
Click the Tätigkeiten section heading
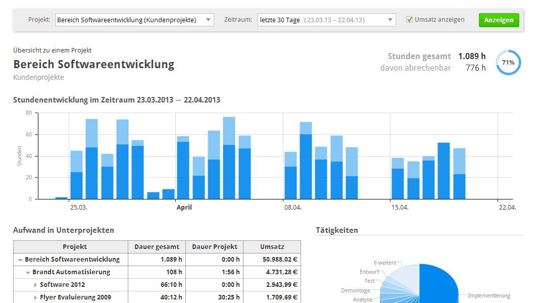pos(337,230)
